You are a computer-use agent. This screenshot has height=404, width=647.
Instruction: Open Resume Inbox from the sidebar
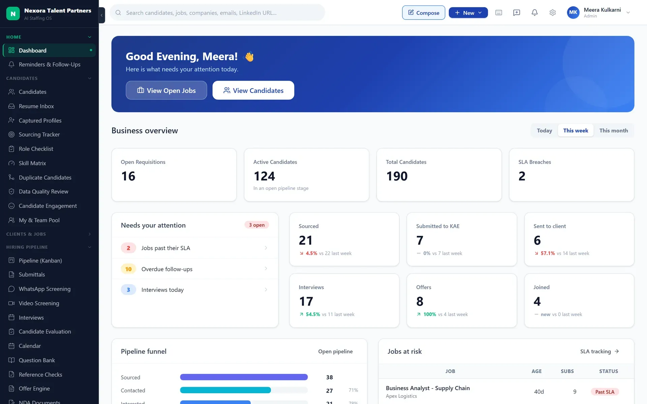49,106
